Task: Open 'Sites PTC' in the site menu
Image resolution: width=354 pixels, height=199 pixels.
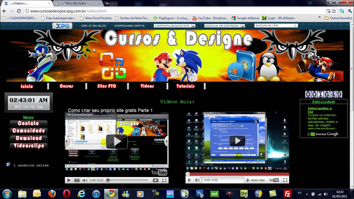Action: [x=107, y=86]
